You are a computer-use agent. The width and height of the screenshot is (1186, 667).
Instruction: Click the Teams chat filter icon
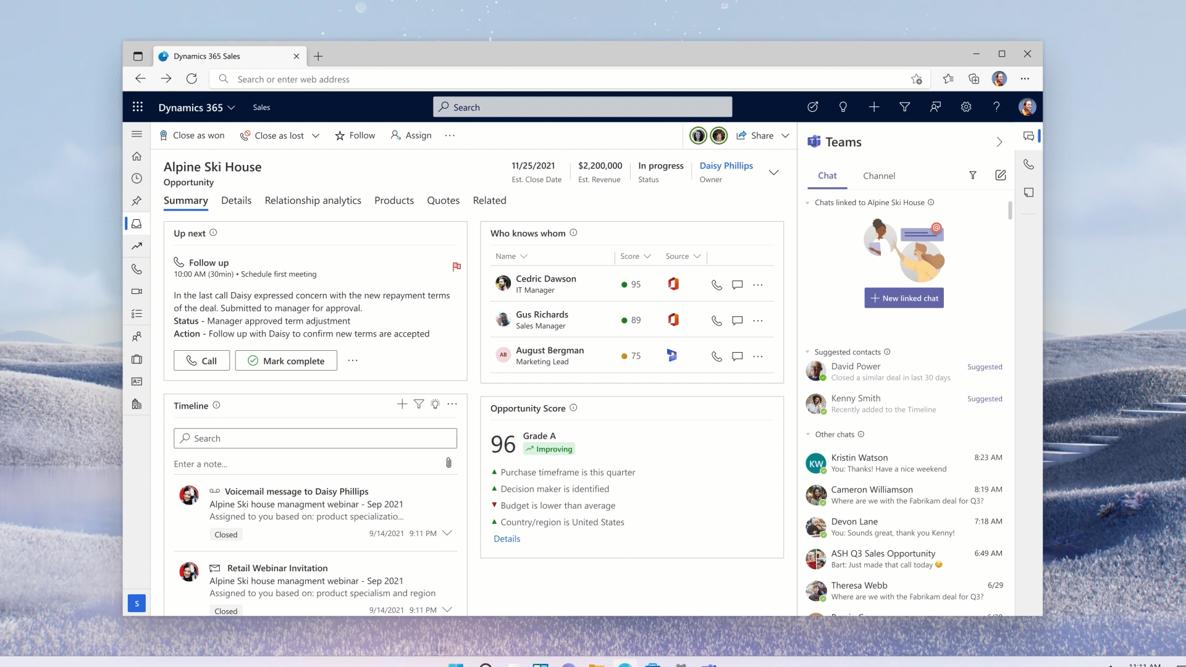973,175
